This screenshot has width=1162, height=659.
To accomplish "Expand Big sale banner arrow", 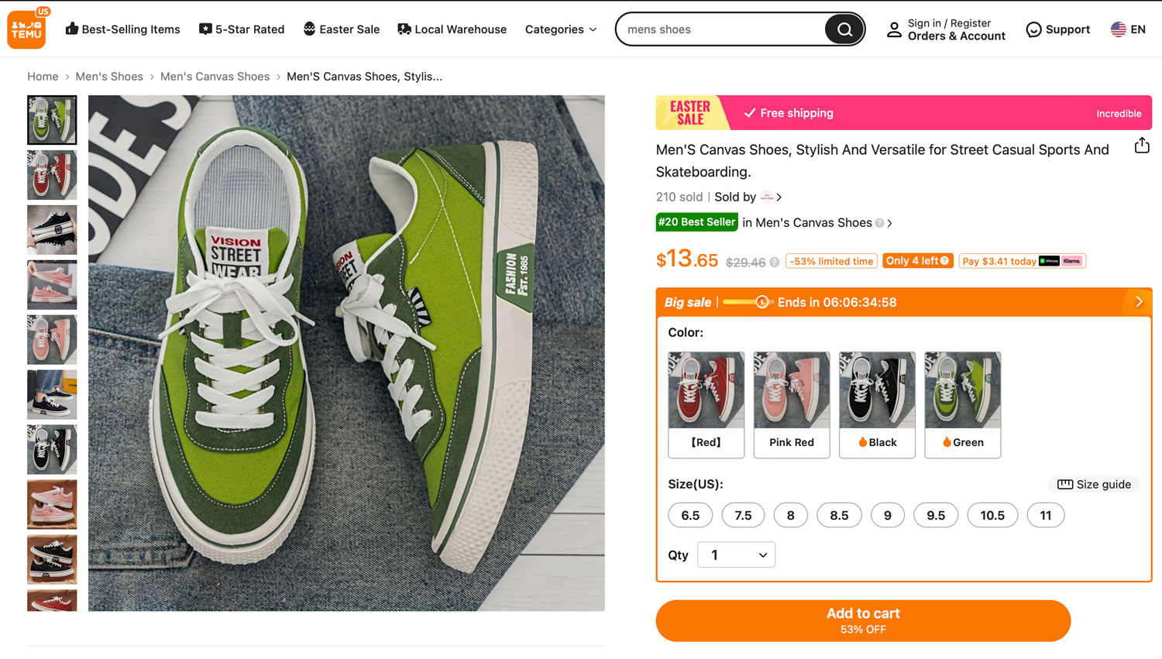I will [x=1139, y=302].
